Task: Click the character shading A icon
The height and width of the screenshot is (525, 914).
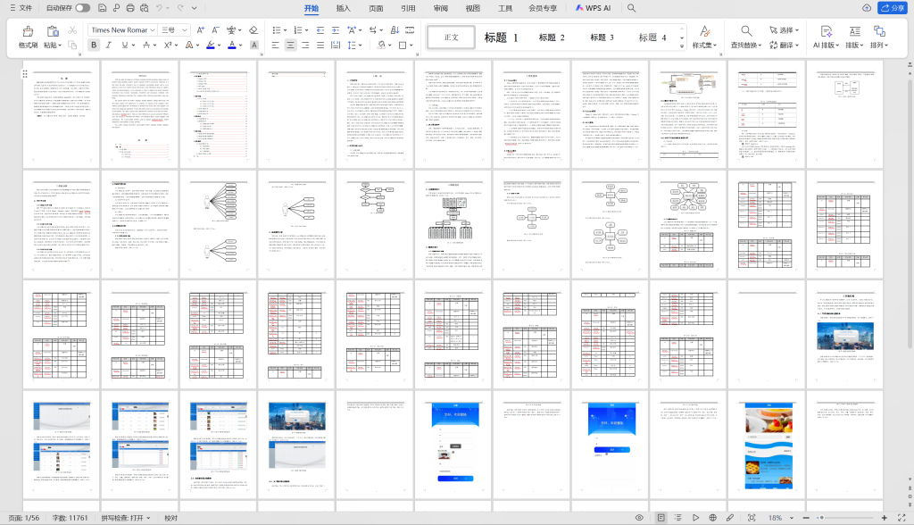Action: coord(253,45)
